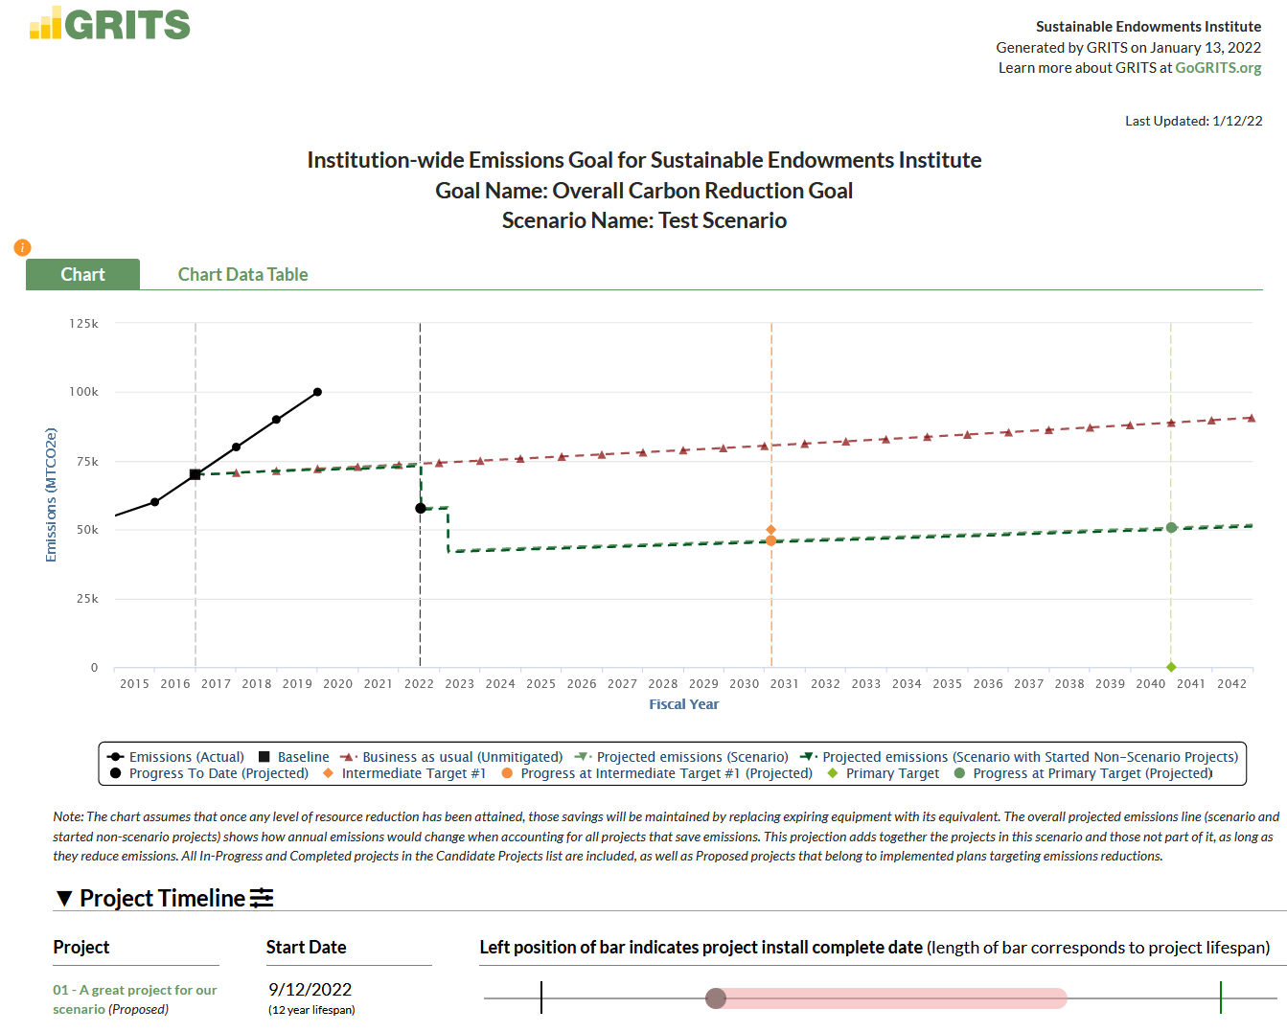Click the Emissions (Actual) circle legend icon
The height and width of the screenshot is (1032, 1287).
pyautogui.click(x=113, y=756)
